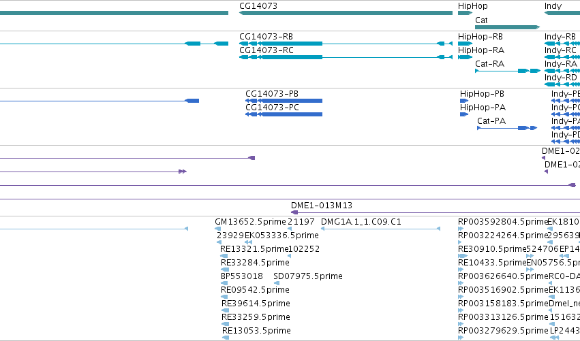Select the blue CG14073-PB coding bar
580x341 pixels.
[x=284, y=101]
